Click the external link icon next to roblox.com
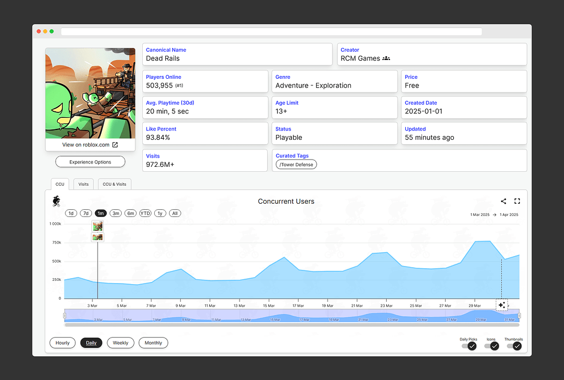 tap(115, 144)
